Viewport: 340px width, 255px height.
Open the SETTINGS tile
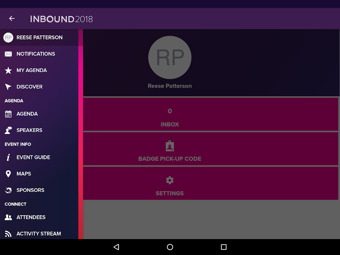click(x=211, y=184)
